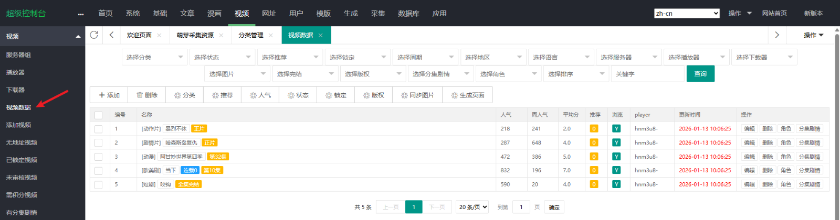Check the box for row 3 阿甘妙世界第四季

98,157
